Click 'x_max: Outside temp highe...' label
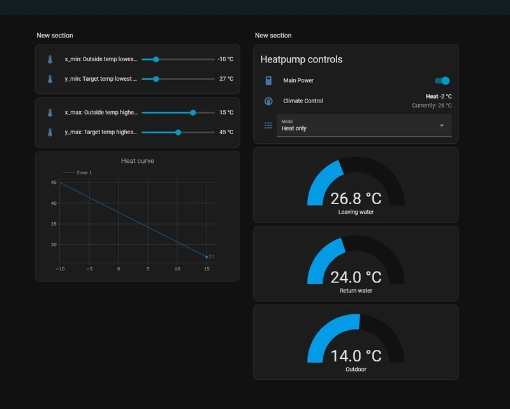Image resolution: width=510 pixels, height=409 pixels. 101,113
